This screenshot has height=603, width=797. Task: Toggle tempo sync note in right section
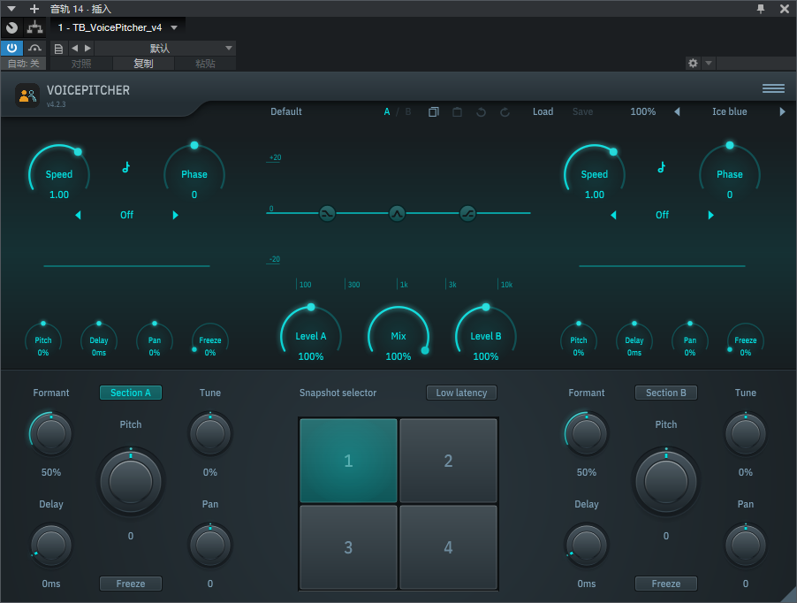tap(661, 167)
